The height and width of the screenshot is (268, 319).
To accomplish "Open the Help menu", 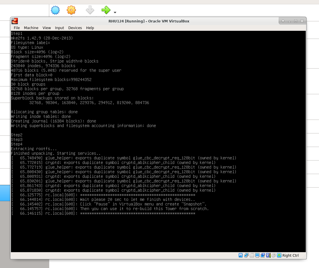I will click(90, 28).
